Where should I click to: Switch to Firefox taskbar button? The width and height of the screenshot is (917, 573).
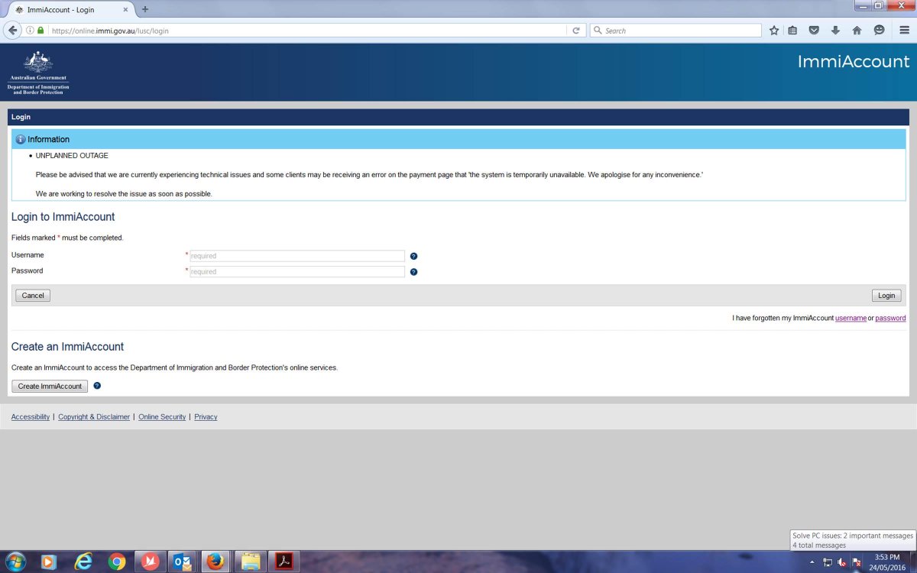216,562
